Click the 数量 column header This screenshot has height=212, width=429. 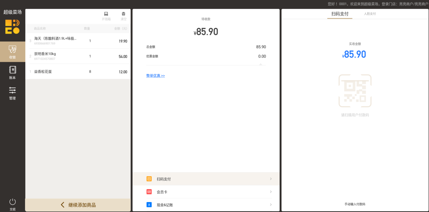pos(87,29)
